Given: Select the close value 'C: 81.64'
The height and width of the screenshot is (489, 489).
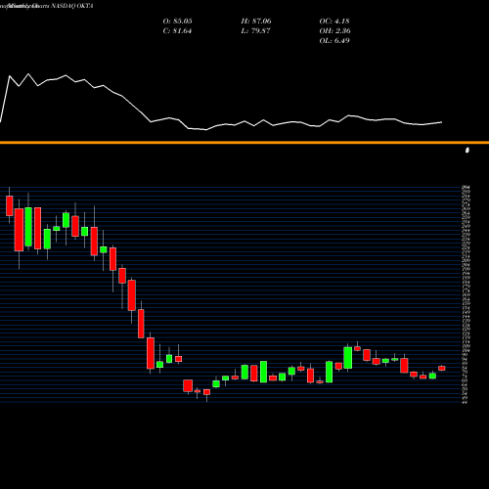Looking at the screenshot, I should [x=177, y=31].
